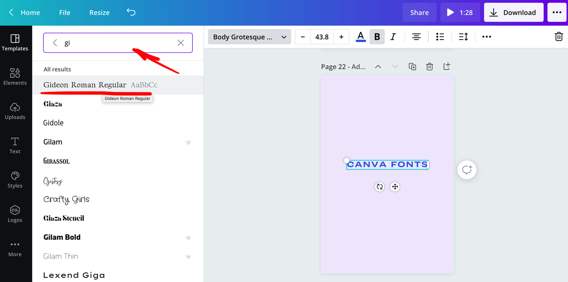
Task: Duplicate page 22
Action: coord(412,67)
